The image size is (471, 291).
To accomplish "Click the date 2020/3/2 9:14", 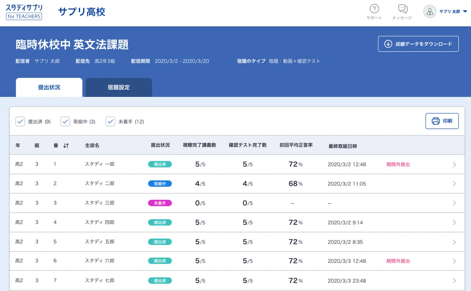I will click(x=345, y=222).
